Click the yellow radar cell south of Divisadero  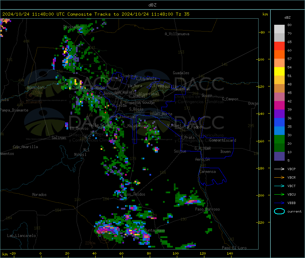pos(65,51)
